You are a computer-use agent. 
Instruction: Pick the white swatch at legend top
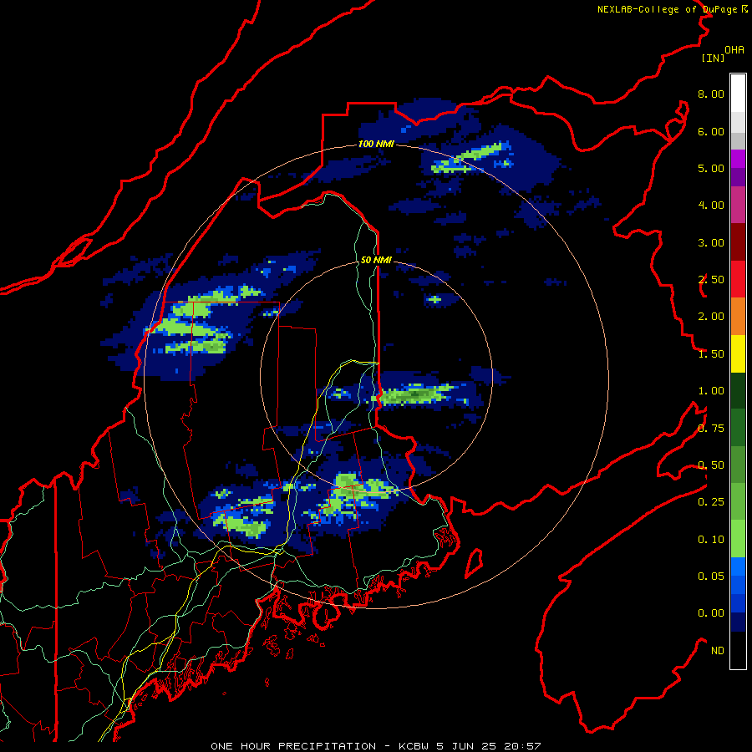(738, 93)
